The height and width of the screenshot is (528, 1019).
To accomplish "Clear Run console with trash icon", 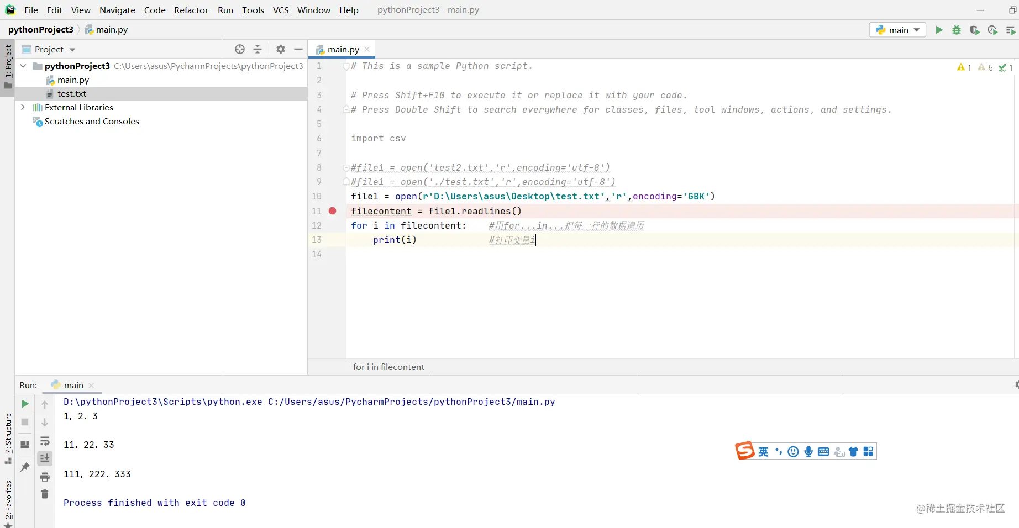I will (45, 494).
